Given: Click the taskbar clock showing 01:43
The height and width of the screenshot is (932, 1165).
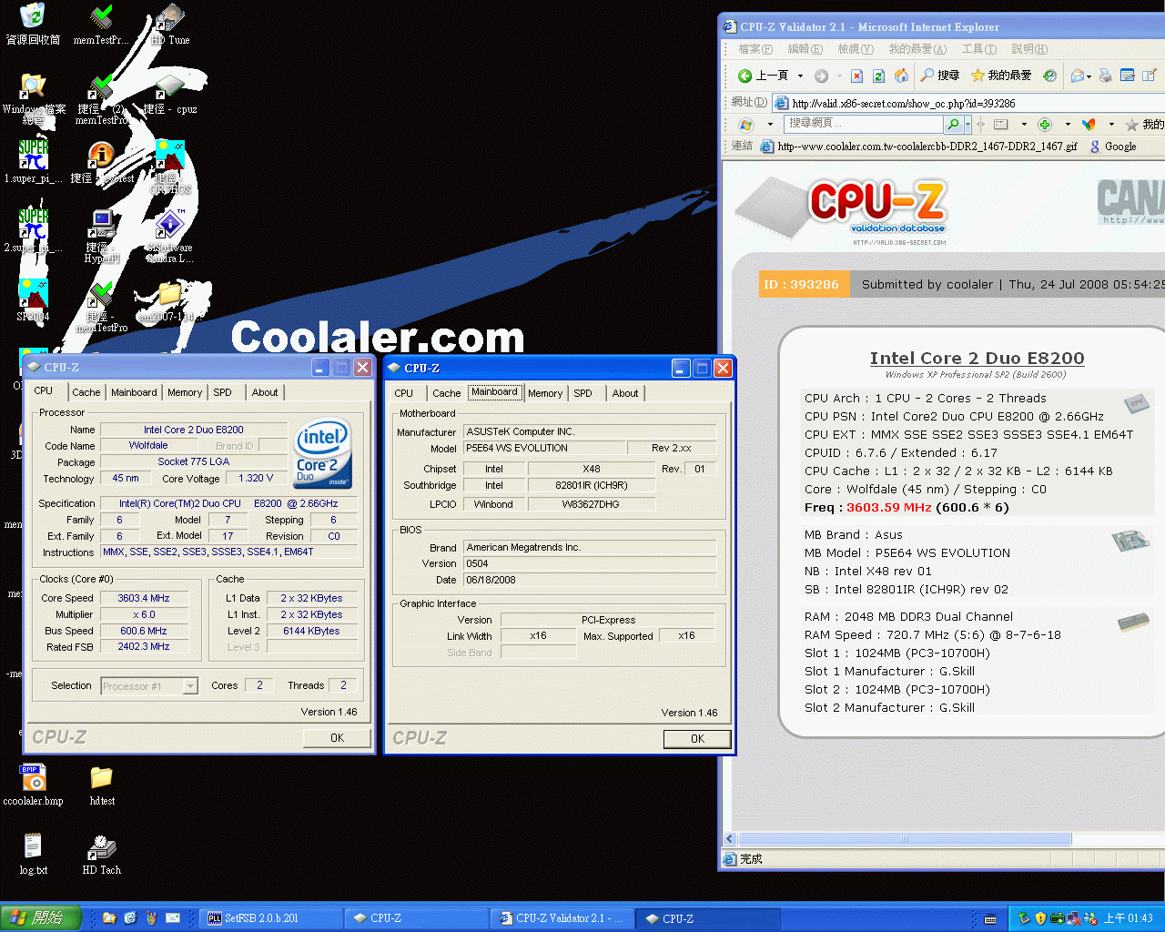Looking at the screenshot, I should 1128,918.
